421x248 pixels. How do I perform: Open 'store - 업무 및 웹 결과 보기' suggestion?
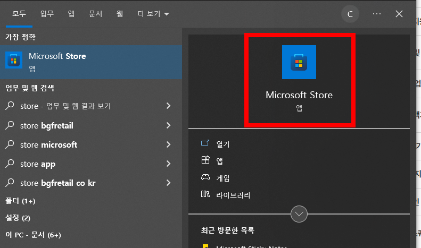pos(91,106)
